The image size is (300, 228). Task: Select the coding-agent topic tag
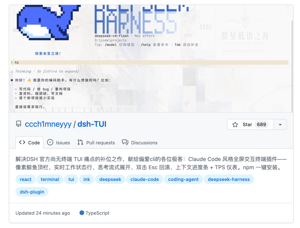[x=183, y=179]
